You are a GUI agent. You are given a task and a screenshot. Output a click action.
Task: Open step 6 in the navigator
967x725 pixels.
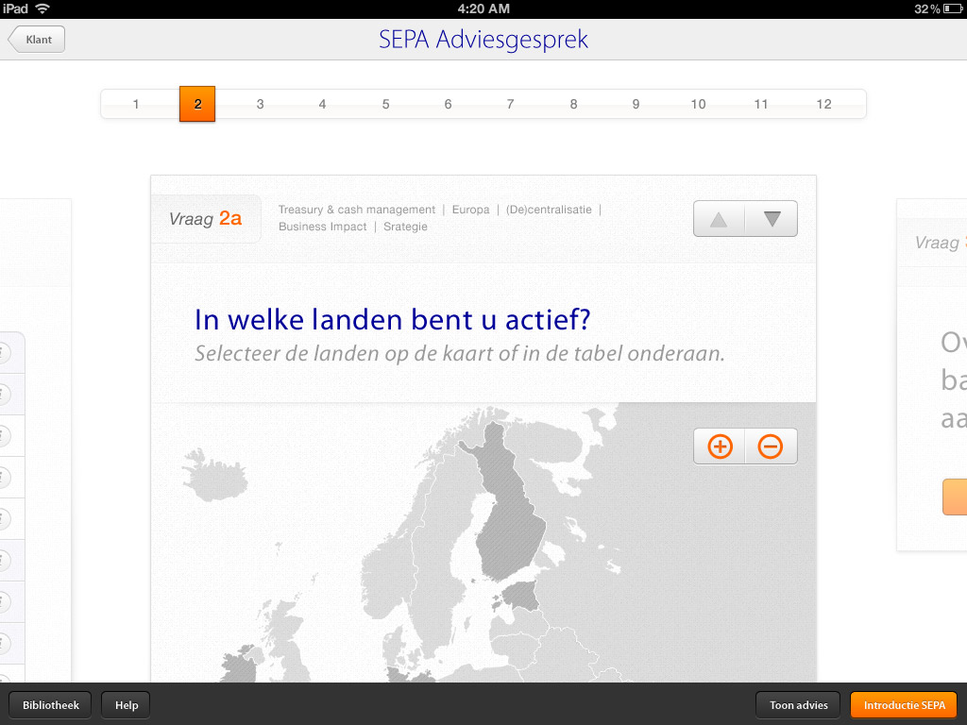[448, 104]
